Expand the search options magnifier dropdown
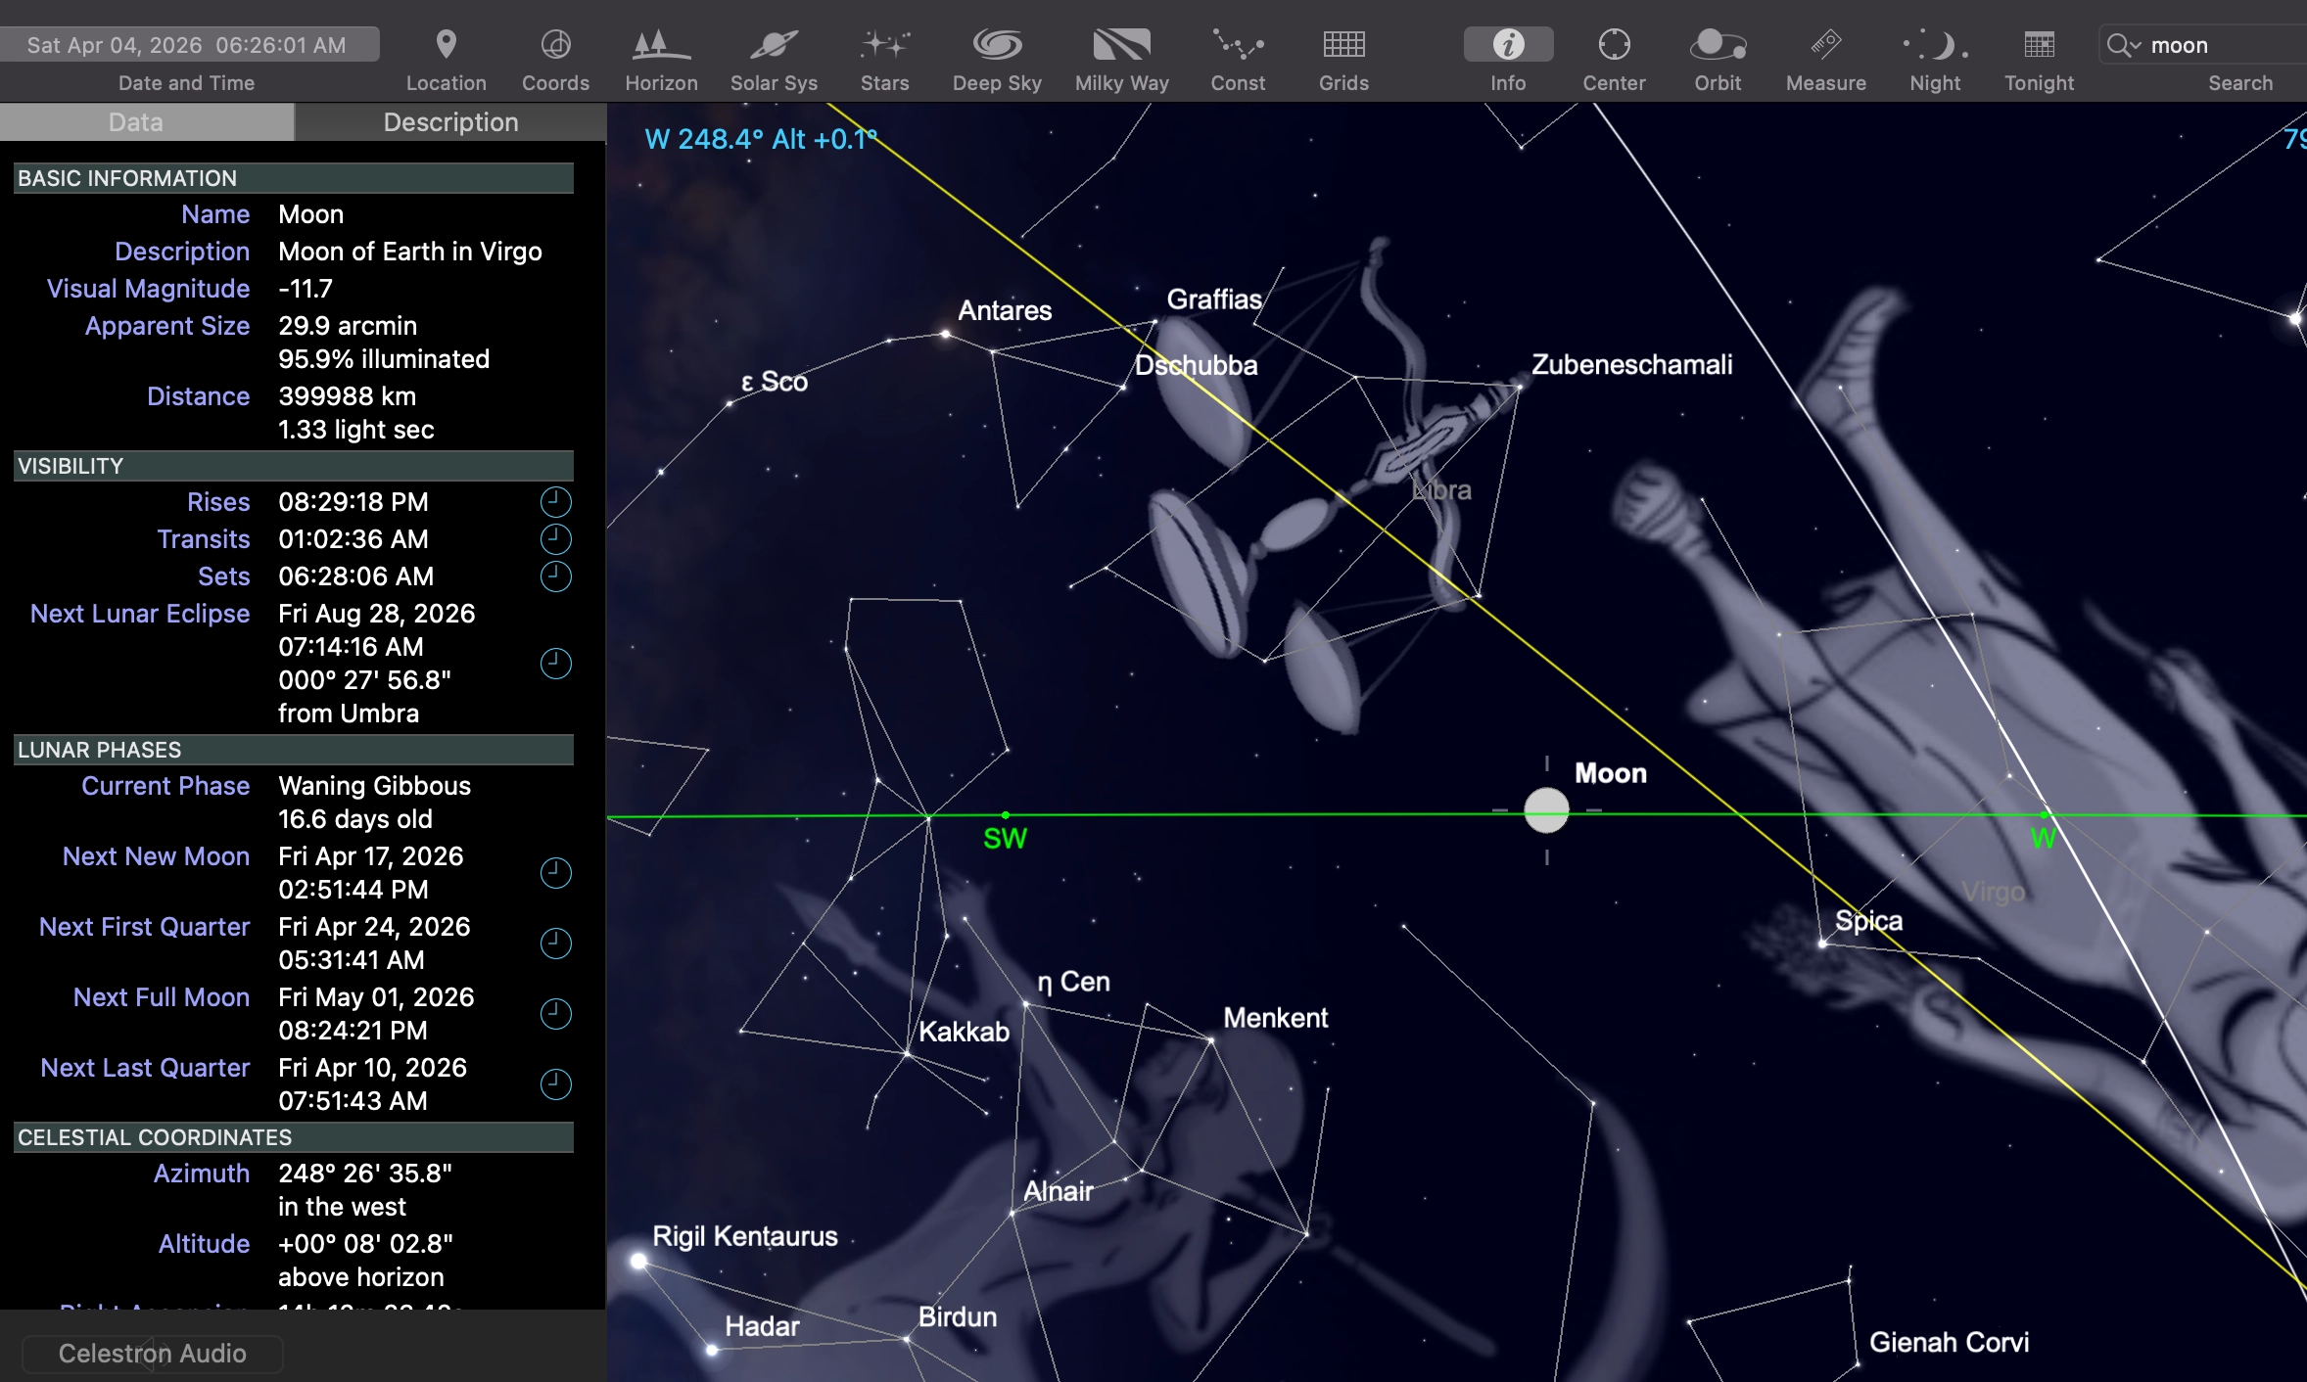 [x=2123, y=46]
